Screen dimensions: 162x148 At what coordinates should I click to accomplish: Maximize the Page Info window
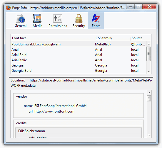click(x=138, y=7)
